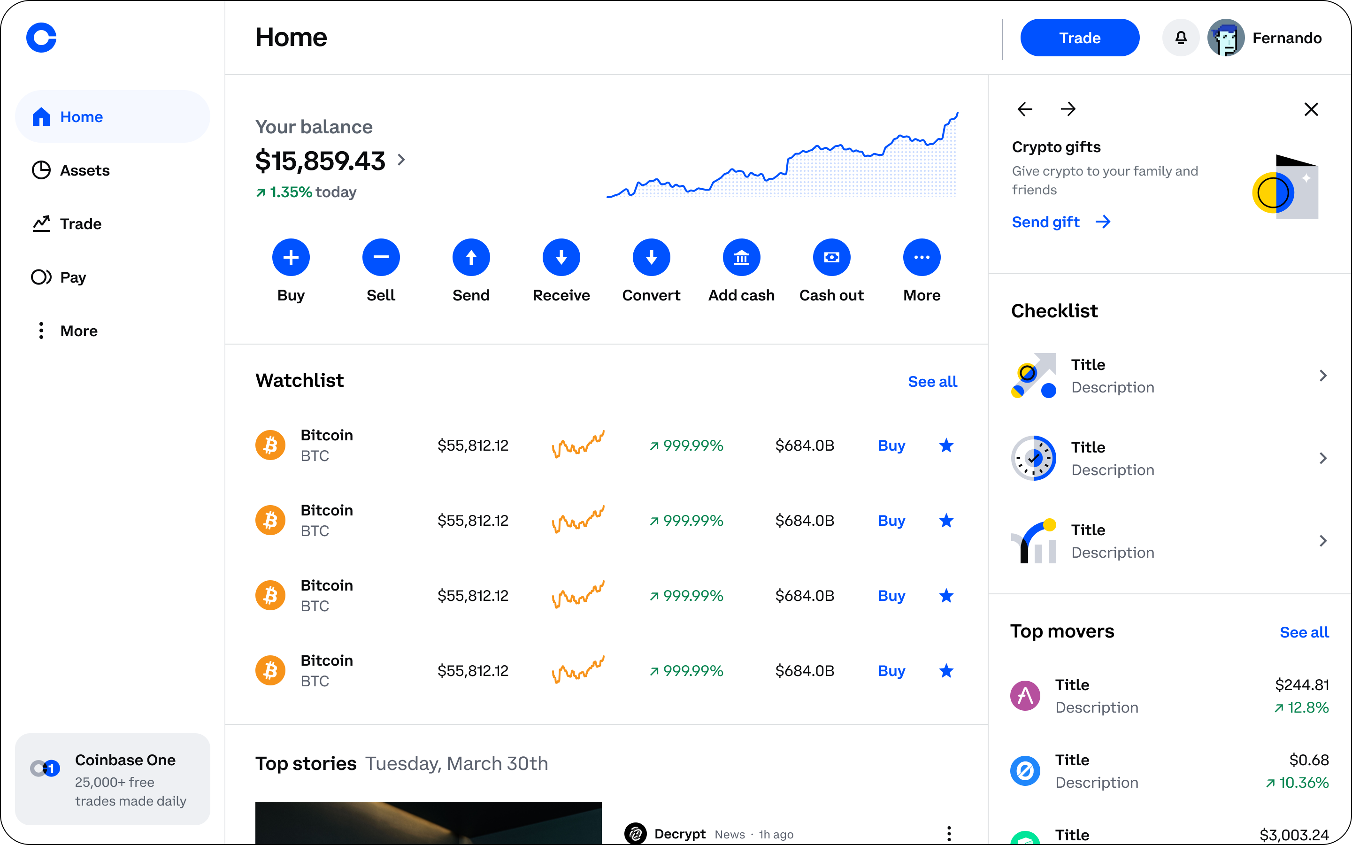Click the Top stories heading
This screenshot has width=1352, height=845.
(x=306, y=763)
